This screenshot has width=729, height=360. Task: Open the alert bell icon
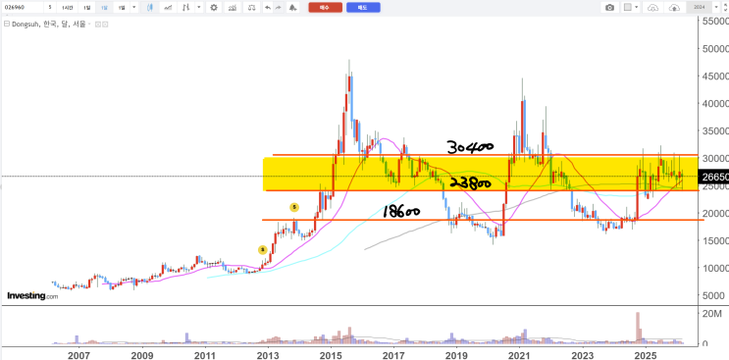coord(292,8)
